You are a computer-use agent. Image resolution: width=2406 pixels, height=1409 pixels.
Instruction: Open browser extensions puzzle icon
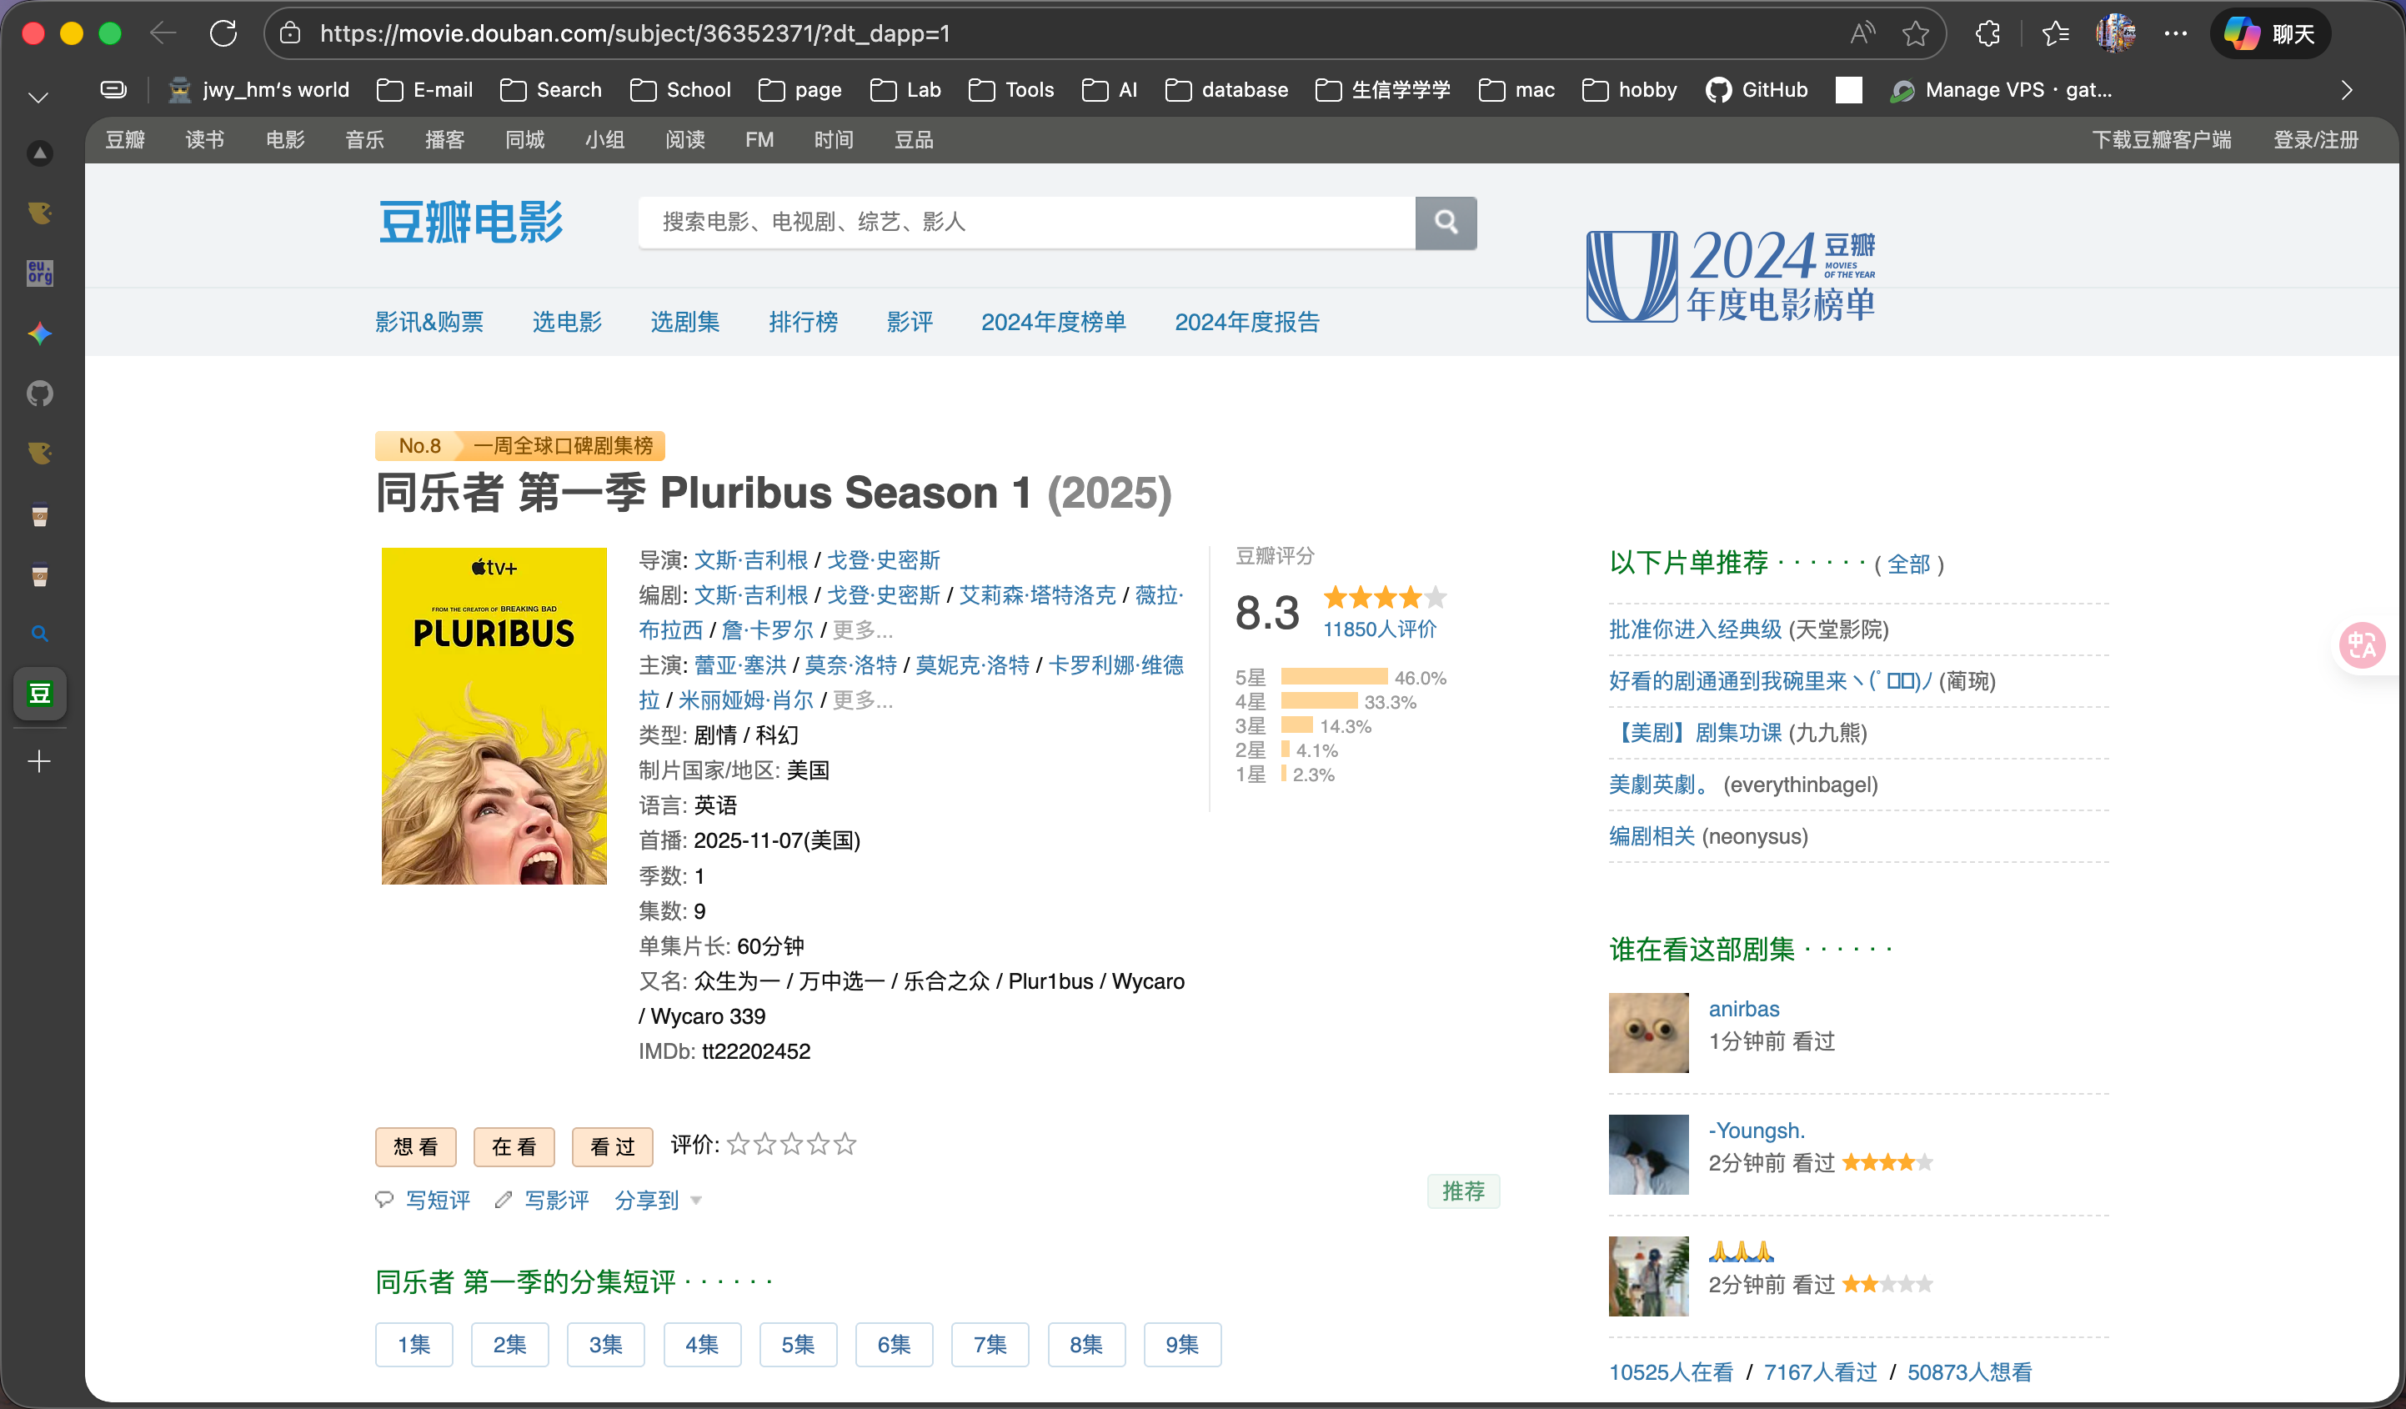tap(1987, 33)
